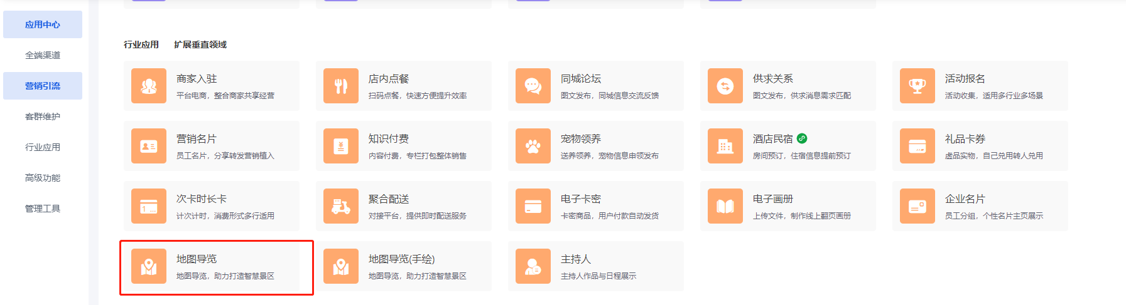Click description 扫码点餐，快速方便提升效率
This screenshot has width=1126, height=305.
pyautogui.click(x=418, y=96)
